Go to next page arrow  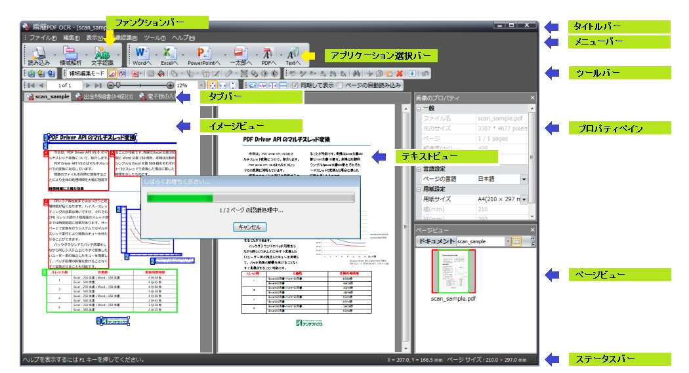(89, 85)
